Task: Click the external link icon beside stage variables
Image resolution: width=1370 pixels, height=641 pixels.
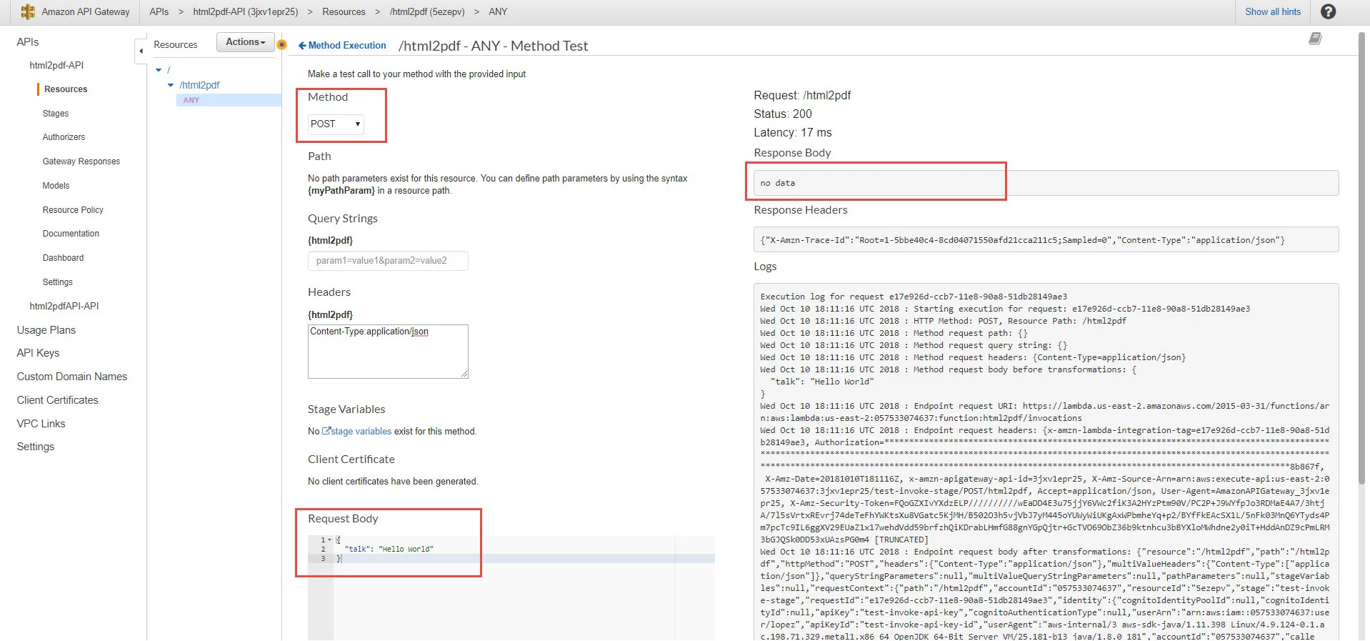Action: pos(326,431)
